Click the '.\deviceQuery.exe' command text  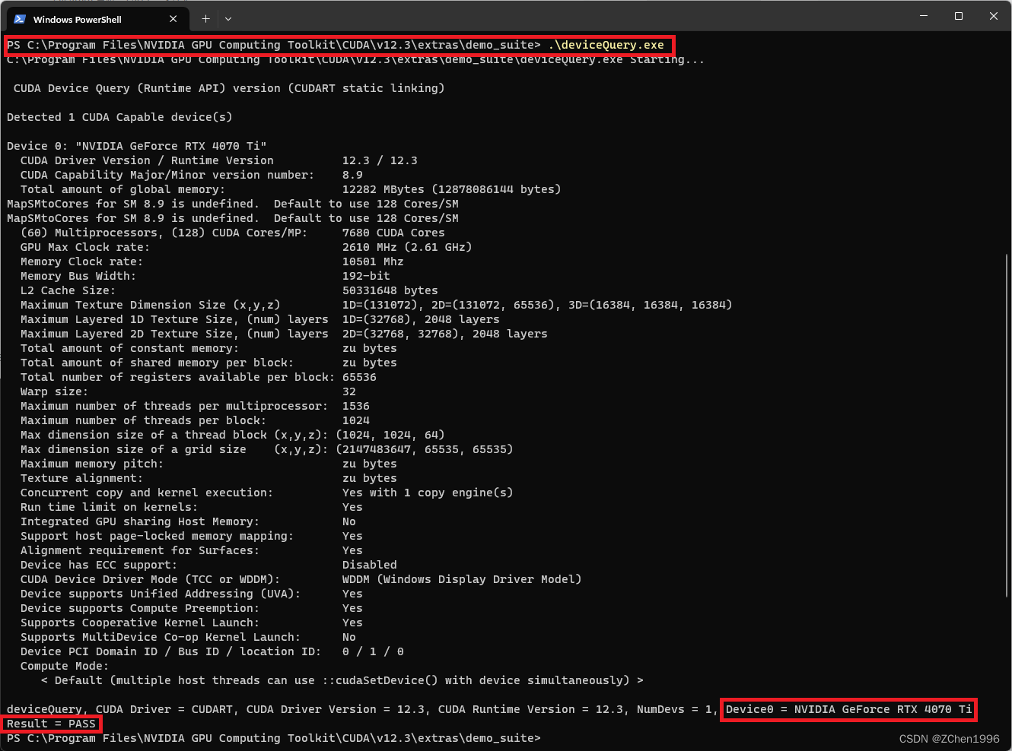tap(606, 46)
